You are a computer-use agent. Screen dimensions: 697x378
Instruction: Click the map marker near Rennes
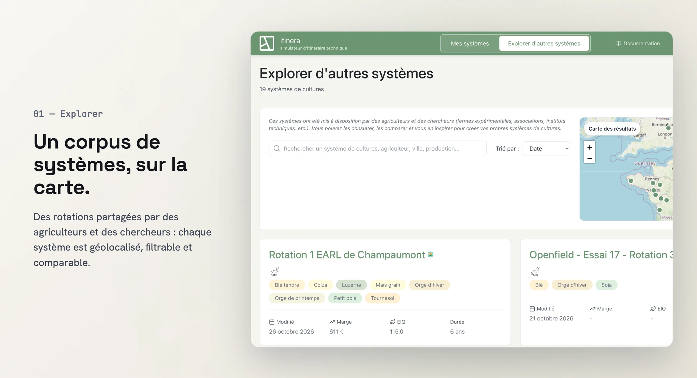[653, 183]
